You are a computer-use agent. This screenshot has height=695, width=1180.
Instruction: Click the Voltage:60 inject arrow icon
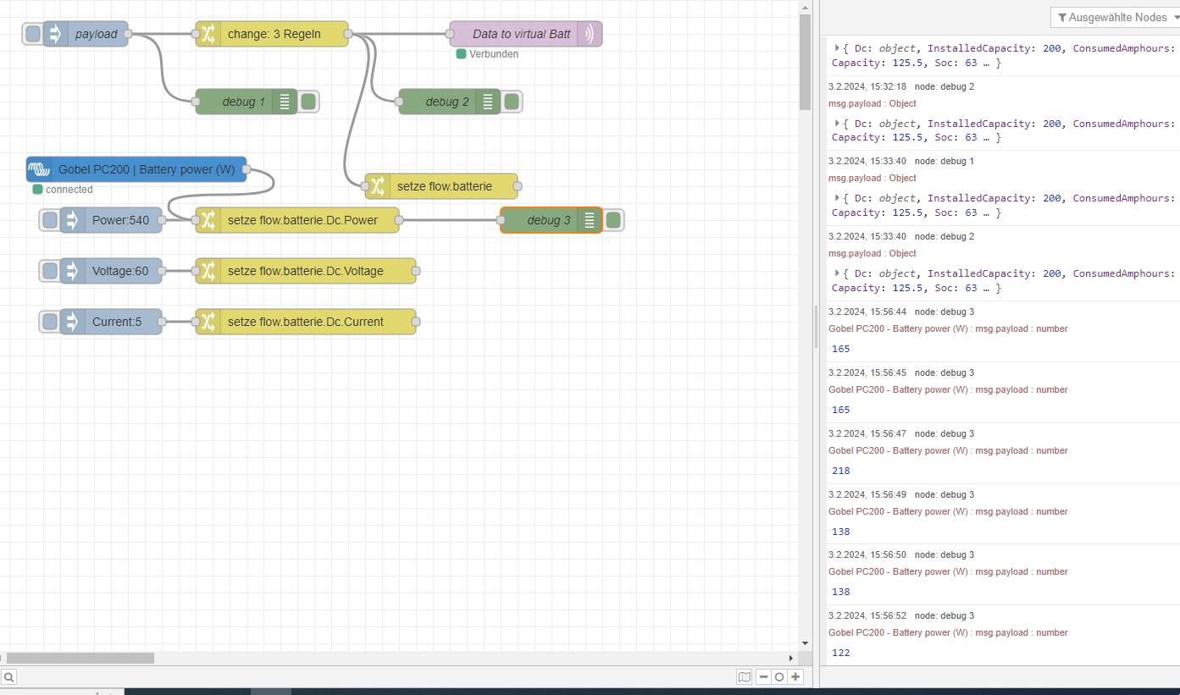tap(73, 271)
